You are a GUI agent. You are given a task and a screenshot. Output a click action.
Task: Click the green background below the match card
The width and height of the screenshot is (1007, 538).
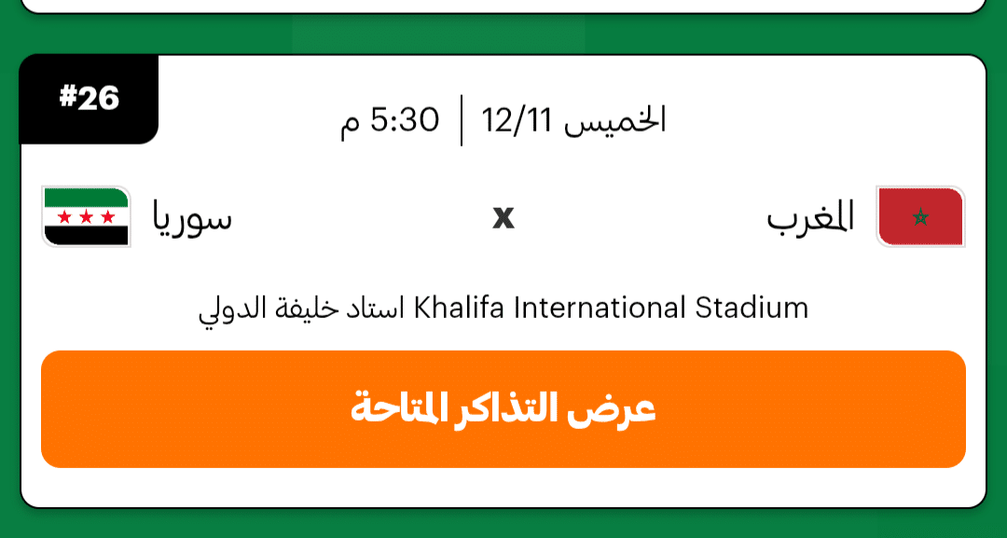tap(504, 524)
